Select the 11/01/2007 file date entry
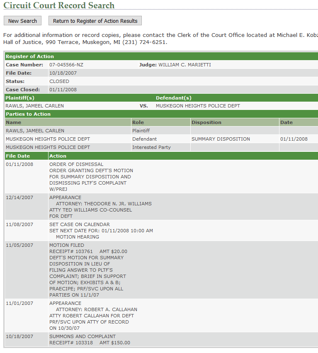 (x=19, y=303)
